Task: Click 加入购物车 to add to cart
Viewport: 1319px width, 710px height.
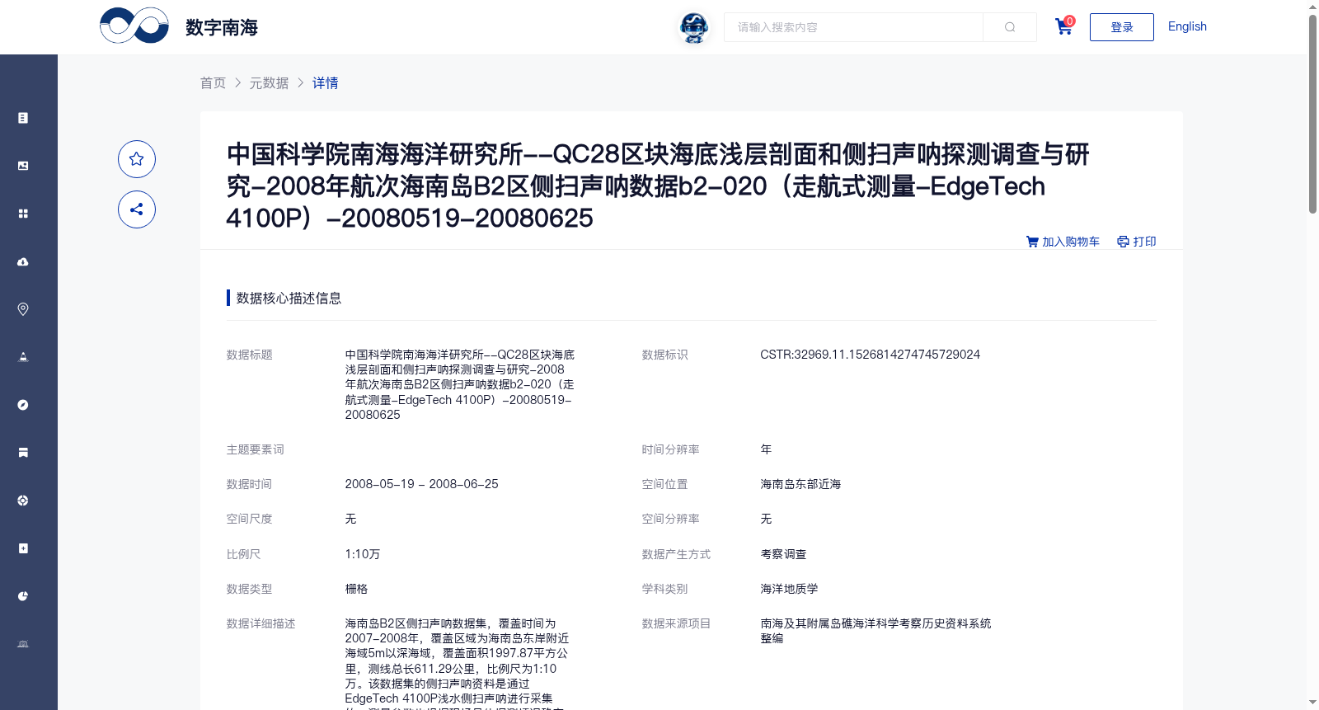Action: point(1063,242)
